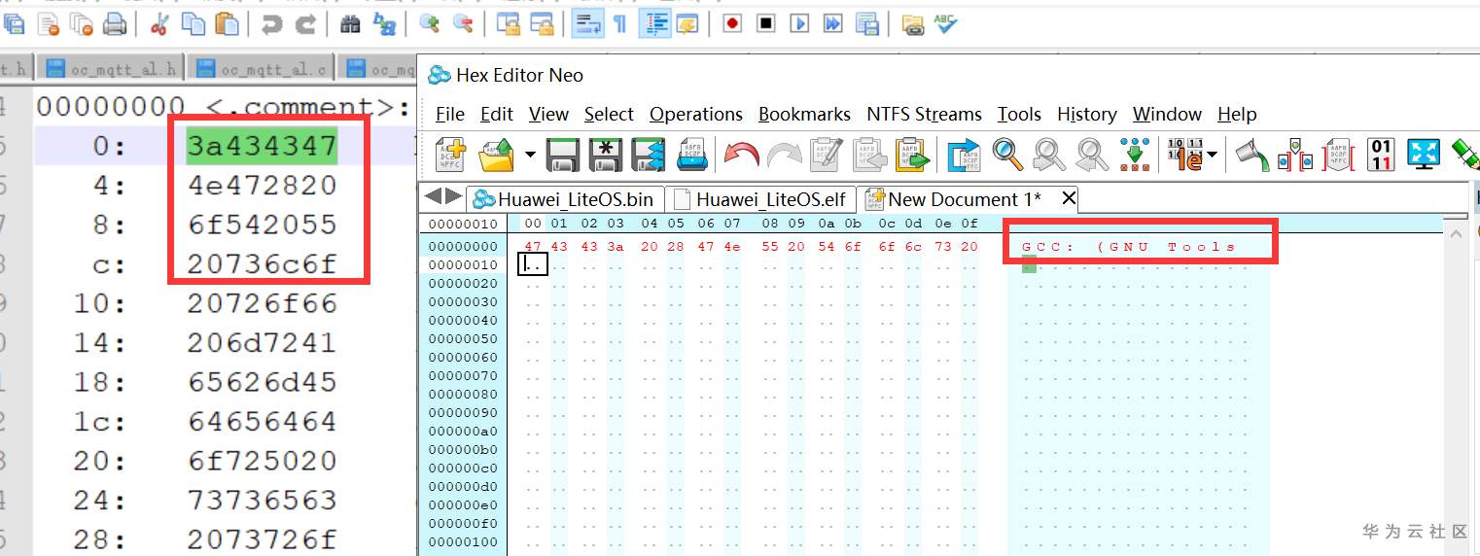Stop macro recording with black square

tap(766, 23)
